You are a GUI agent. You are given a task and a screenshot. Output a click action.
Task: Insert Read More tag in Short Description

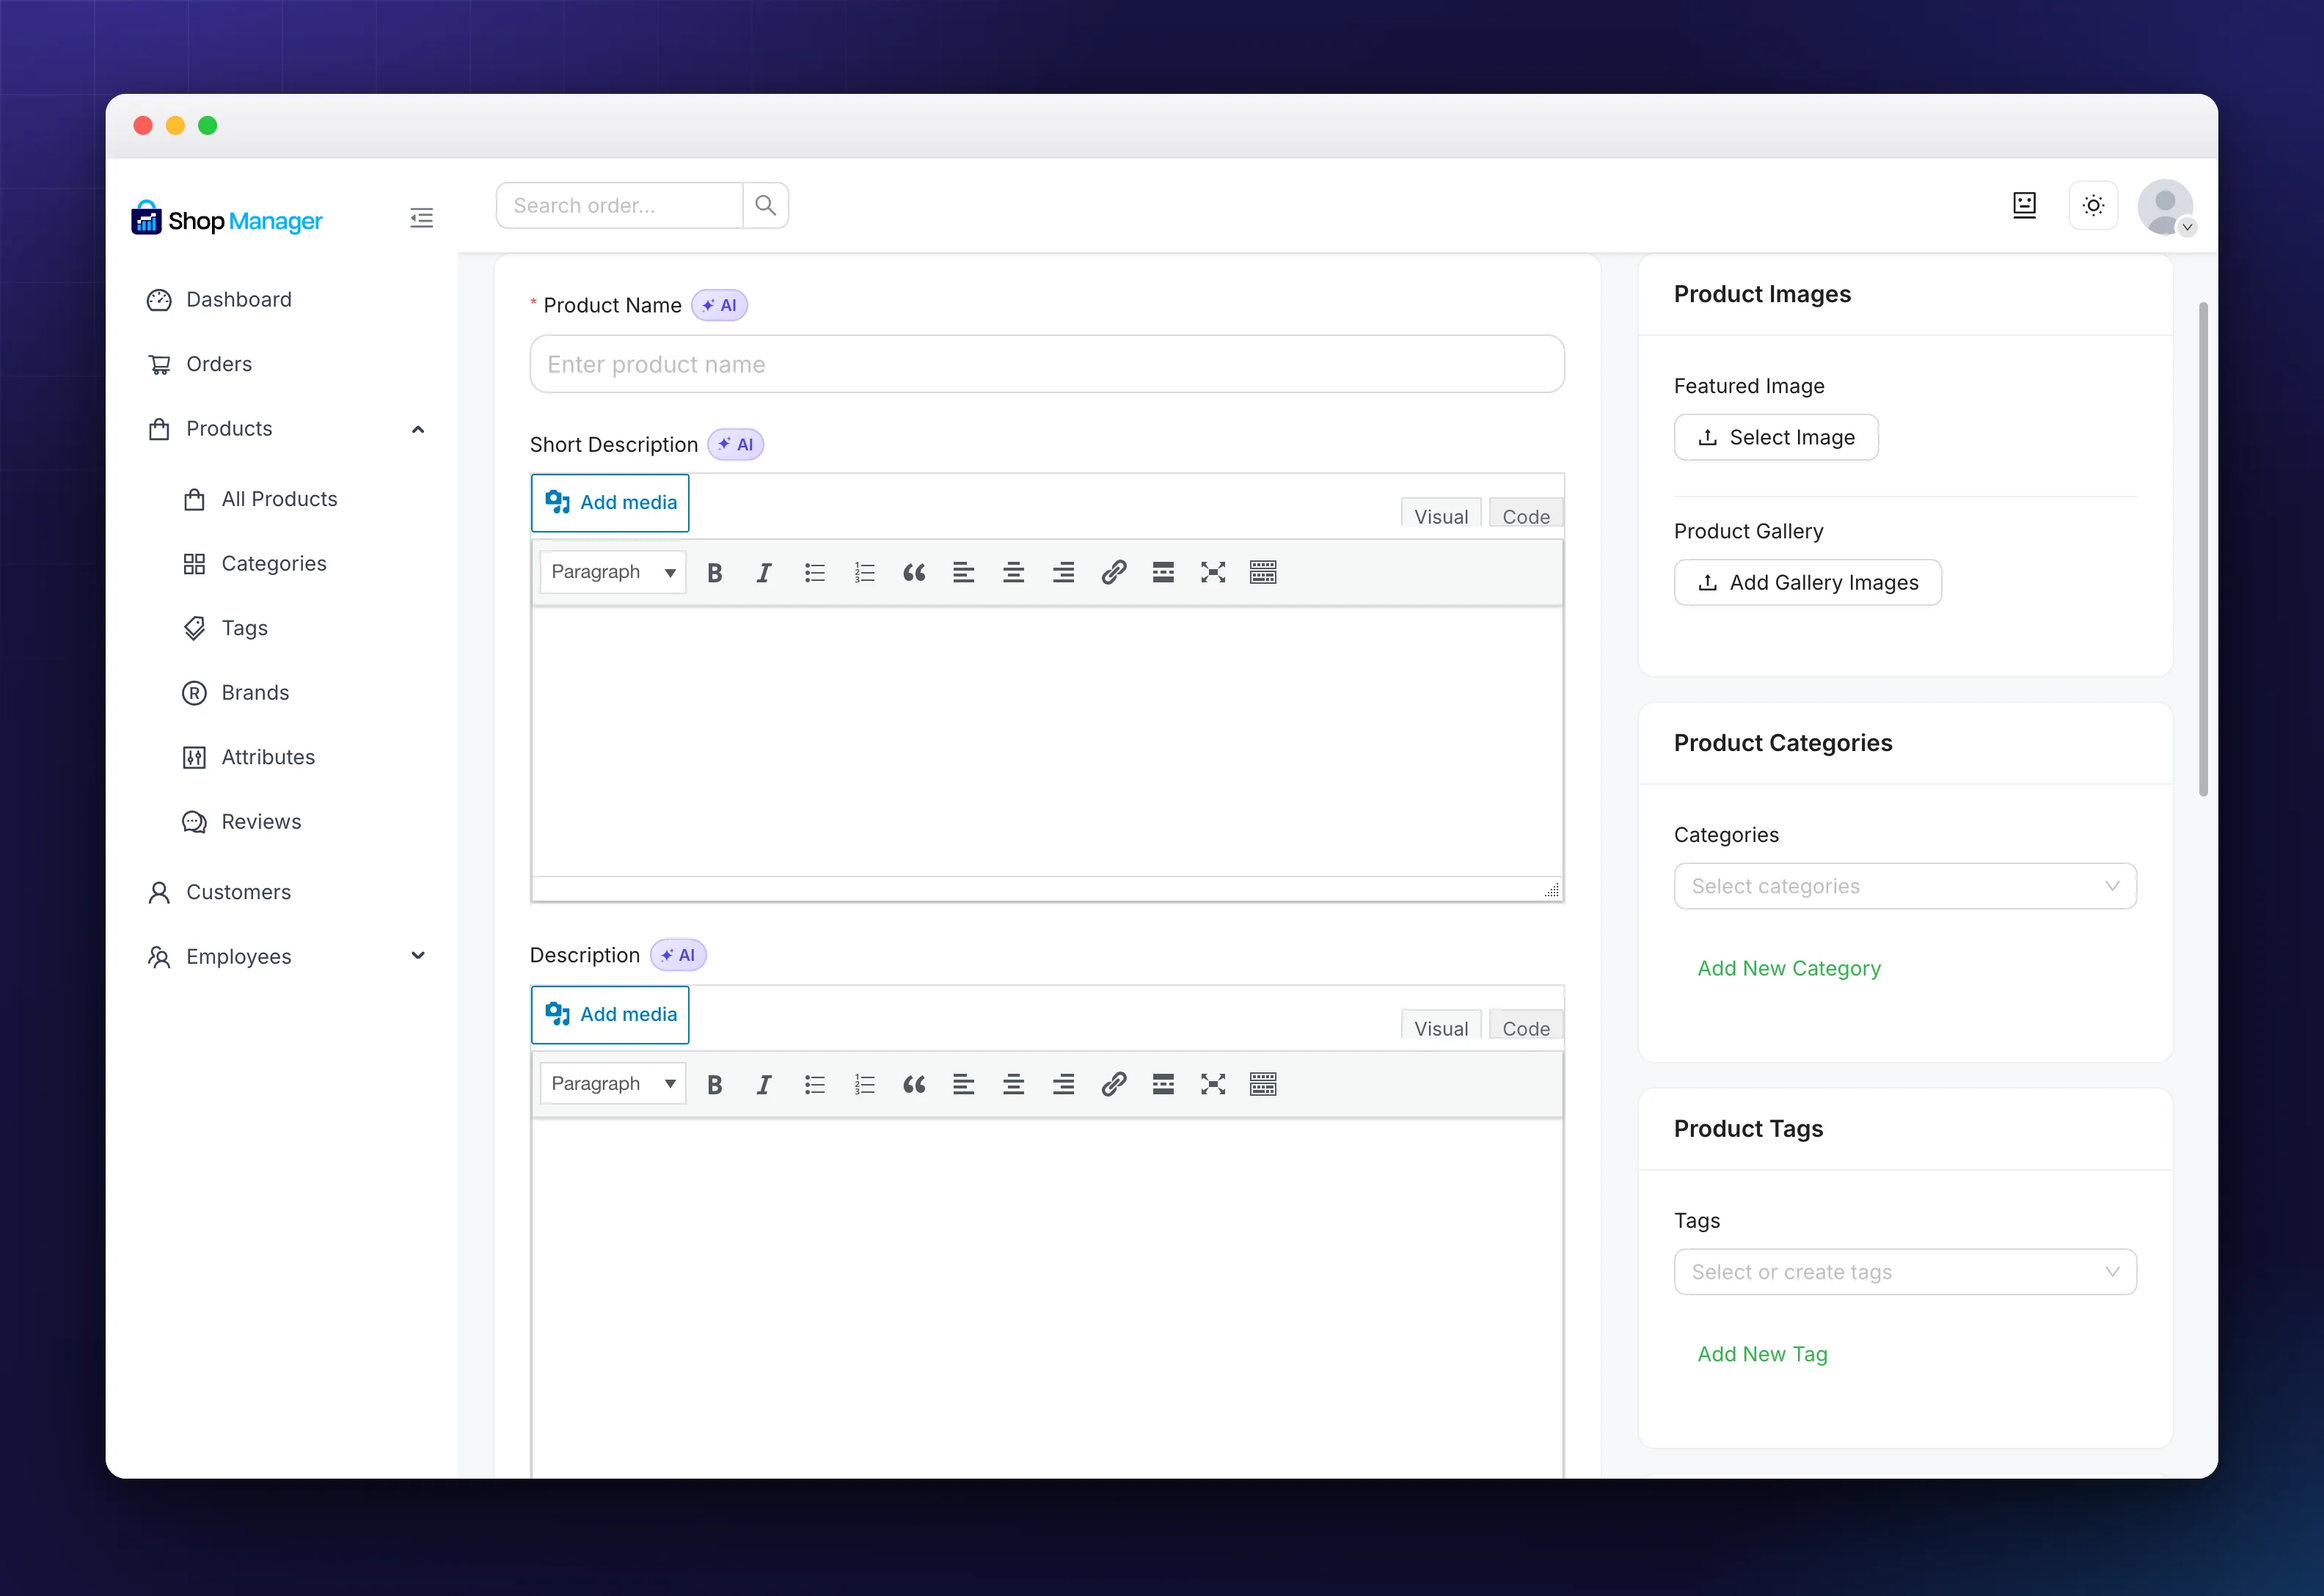(x=1163, y=572)
